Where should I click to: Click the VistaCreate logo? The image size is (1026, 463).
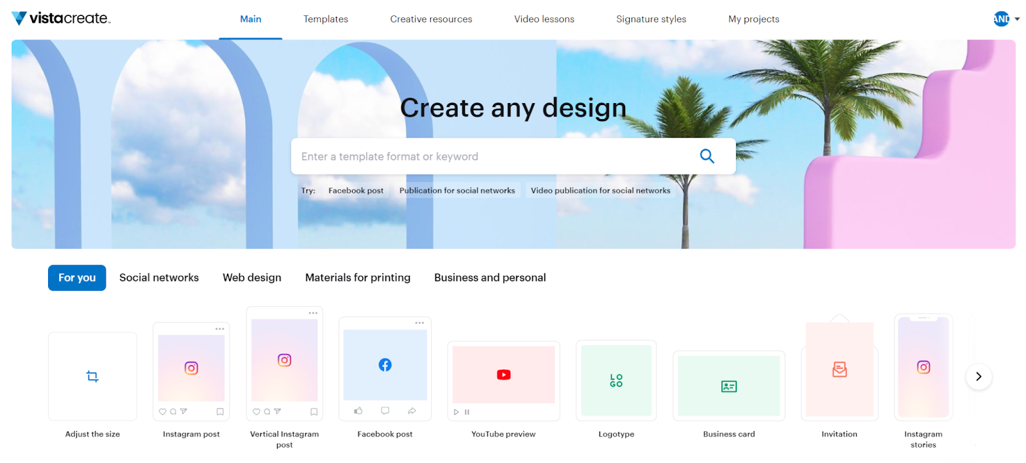61,19
